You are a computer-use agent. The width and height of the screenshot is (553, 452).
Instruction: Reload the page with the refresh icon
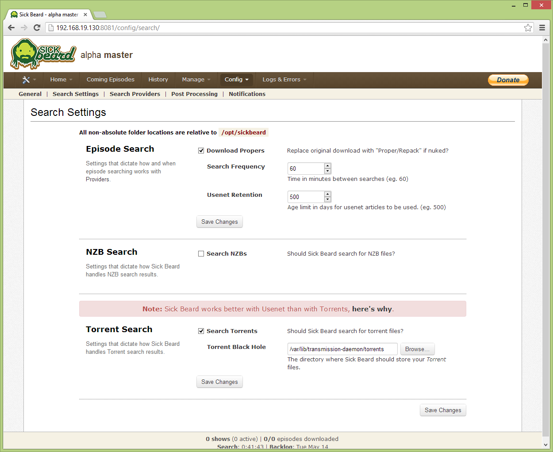(x=37, y=27)
